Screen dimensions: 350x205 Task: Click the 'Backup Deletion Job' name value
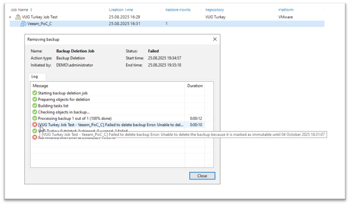point(75,51)
